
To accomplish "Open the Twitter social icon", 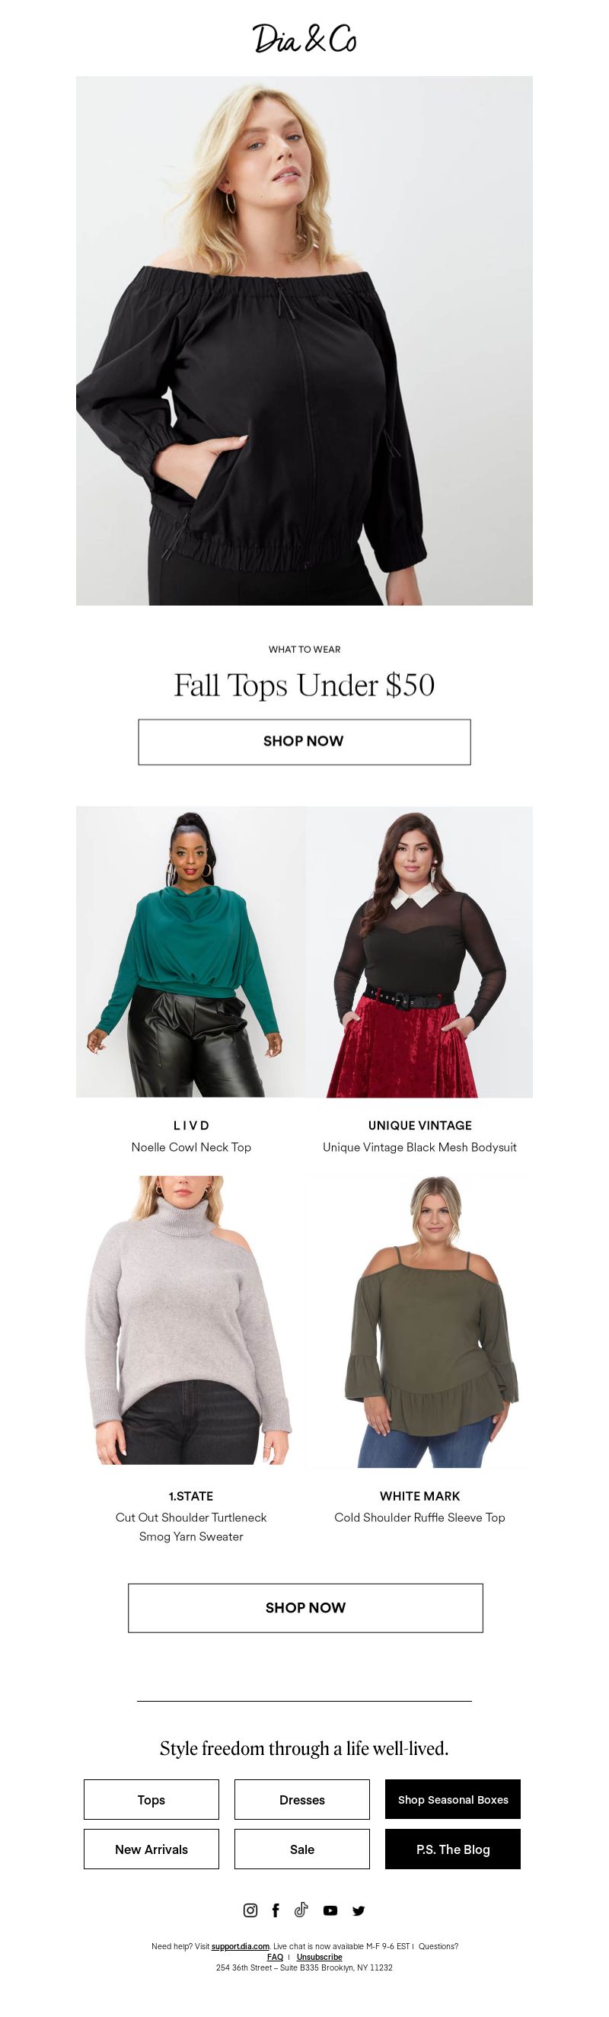I will (359, 1910).
